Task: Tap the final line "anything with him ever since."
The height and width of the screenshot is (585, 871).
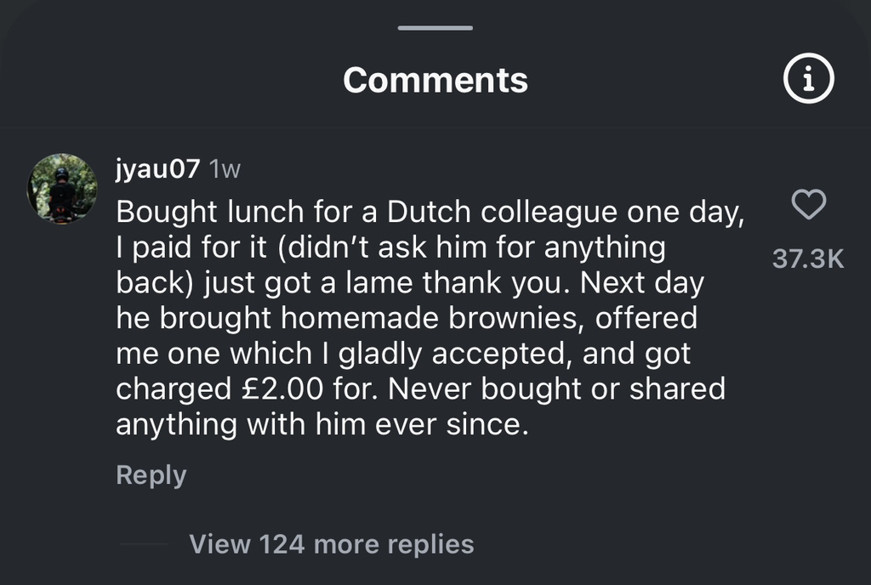Action: 322,423
